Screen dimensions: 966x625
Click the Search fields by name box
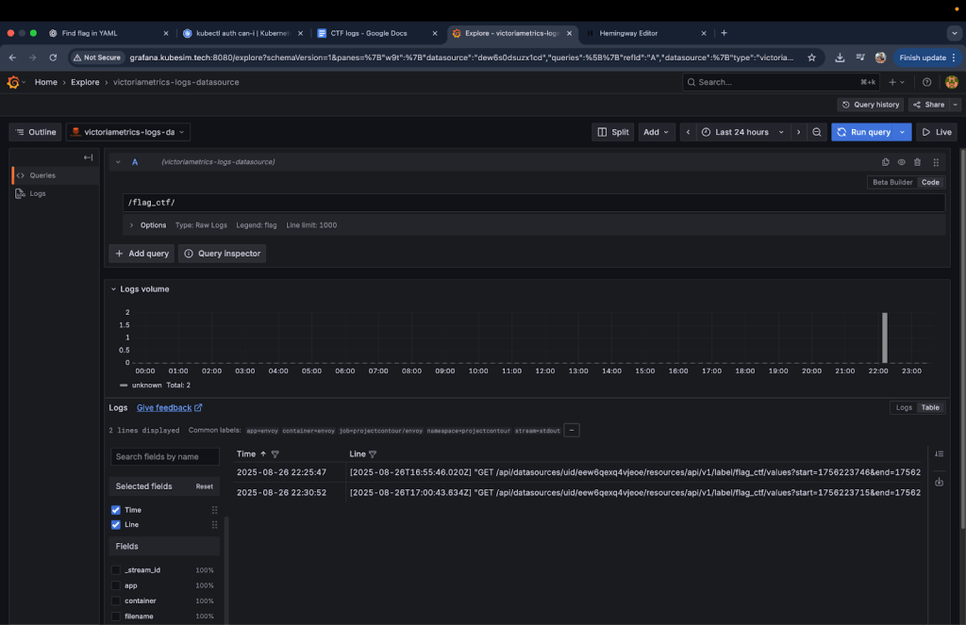click(167, 456)
